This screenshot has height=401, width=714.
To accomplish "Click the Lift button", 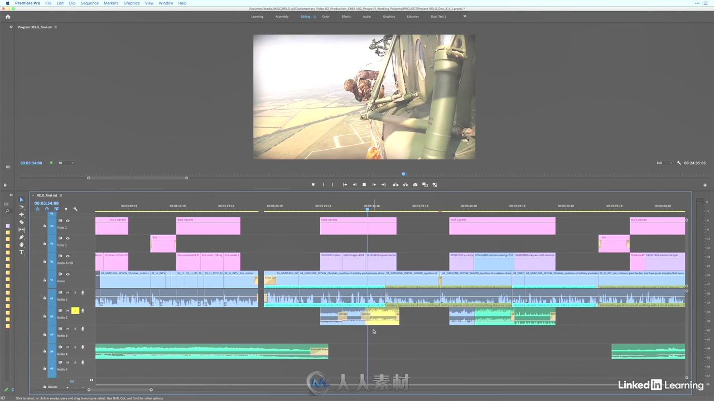I will [x=395, y=184].
